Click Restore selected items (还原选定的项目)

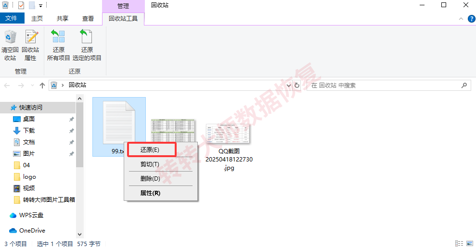(87, 45)
